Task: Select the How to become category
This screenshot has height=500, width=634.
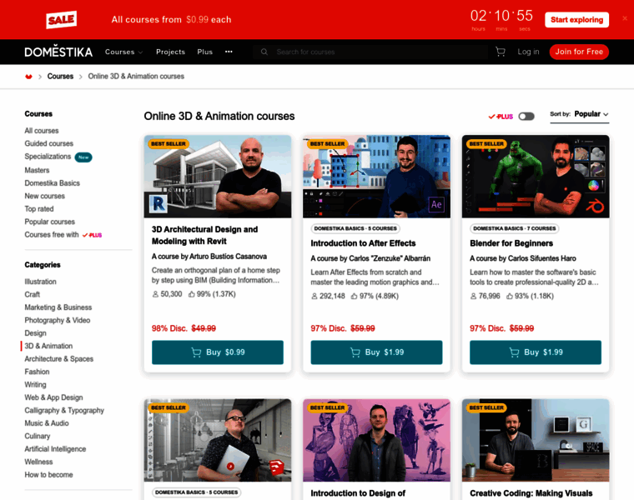Action: tap(48, 475)
